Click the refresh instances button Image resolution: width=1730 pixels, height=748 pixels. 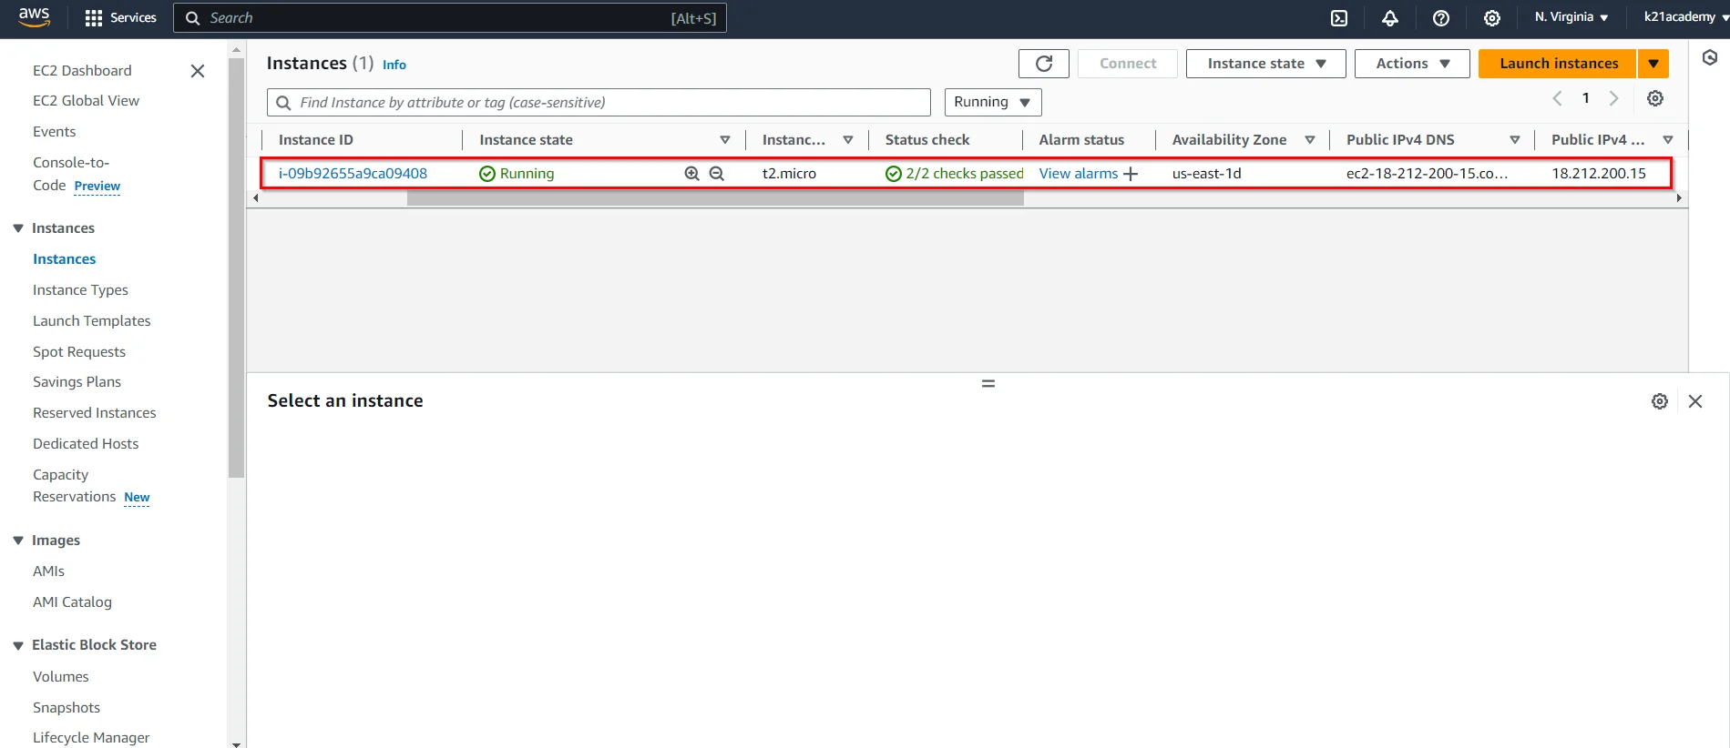[1043, 64]
